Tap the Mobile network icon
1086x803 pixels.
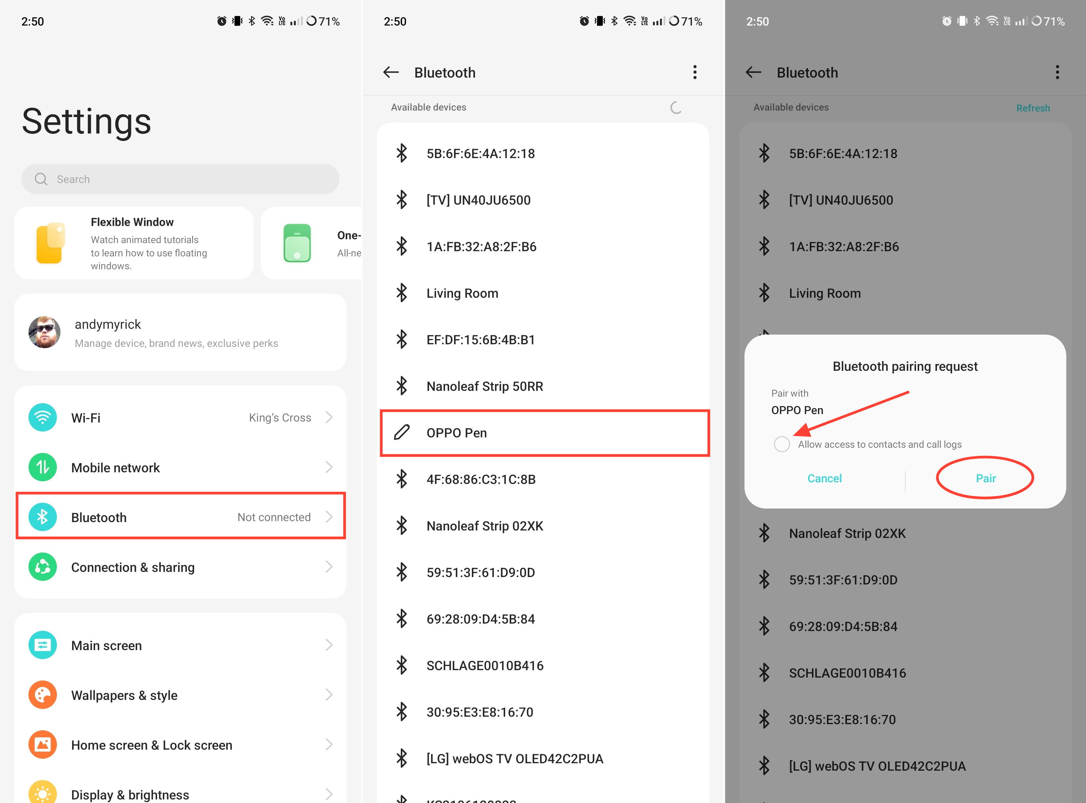pos(43,467)
